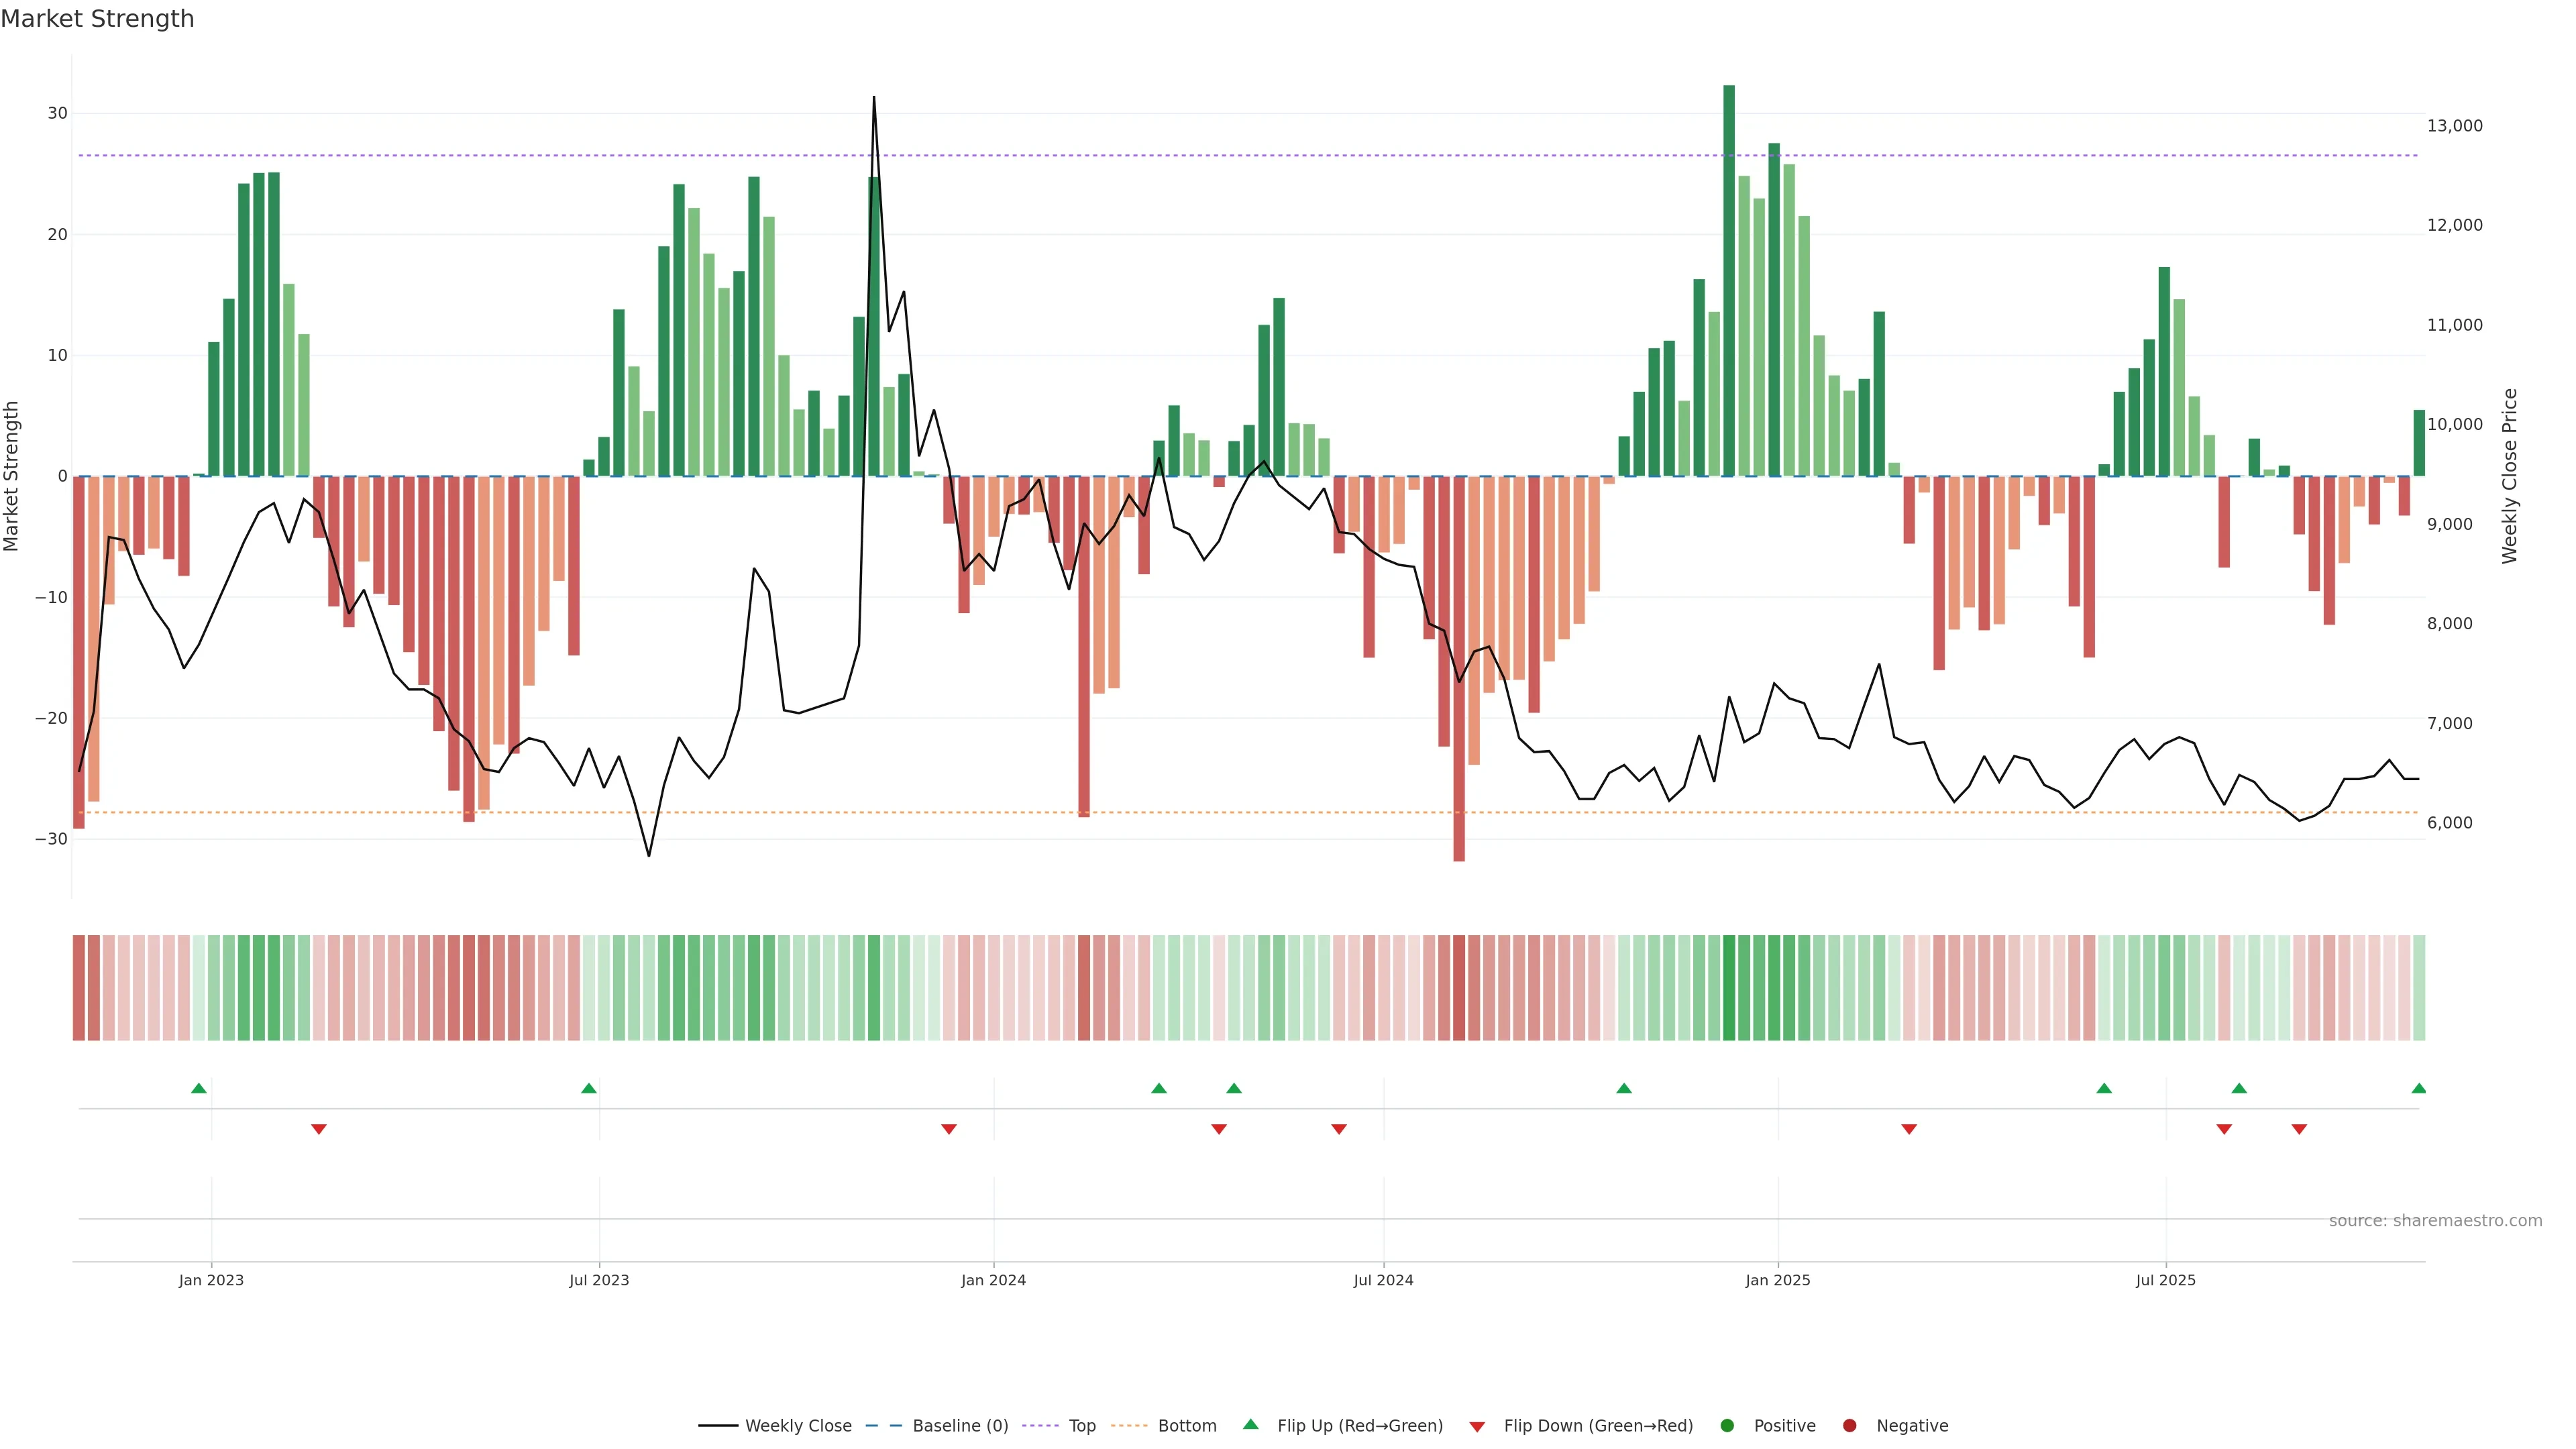Click the red flip-down marker just before Jan 2024
Image resolution: width=2576 pixels, height=1449 pixels.
[949, 1129]
